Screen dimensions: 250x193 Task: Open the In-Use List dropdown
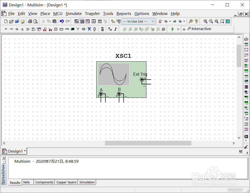coord(138,21)
